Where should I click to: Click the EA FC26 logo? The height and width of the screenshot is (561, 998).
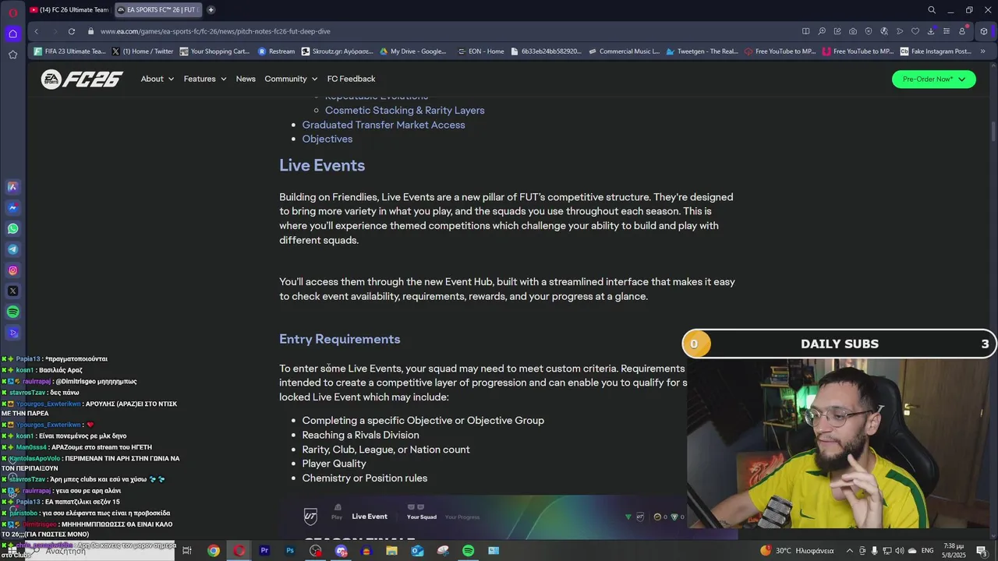coord(82,79)
